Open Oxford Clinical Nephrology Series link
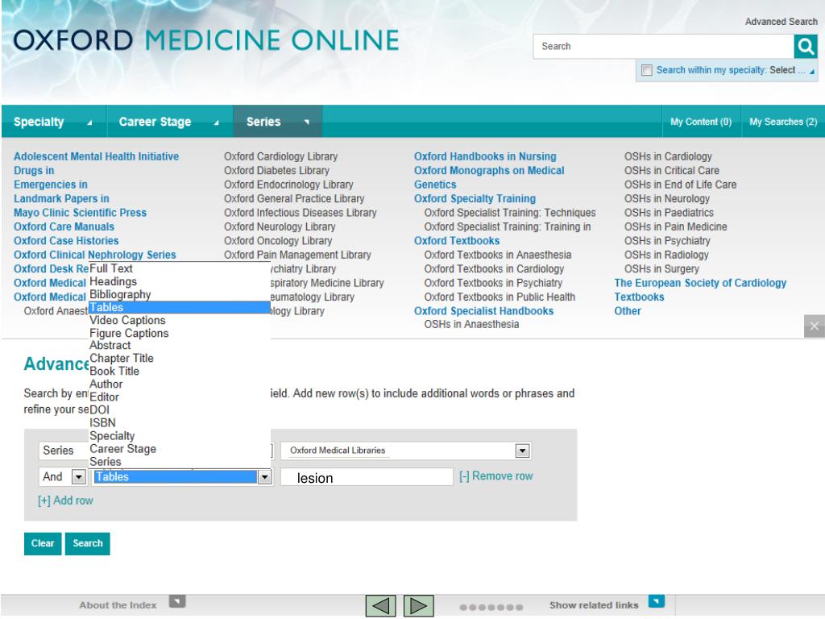825x619 pixels. [x=95, y=255]
